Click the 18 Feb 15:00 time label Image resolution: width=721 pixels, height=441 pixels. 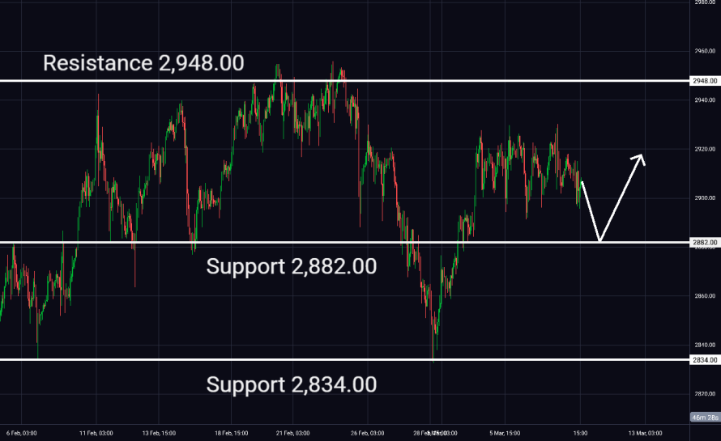231,434
